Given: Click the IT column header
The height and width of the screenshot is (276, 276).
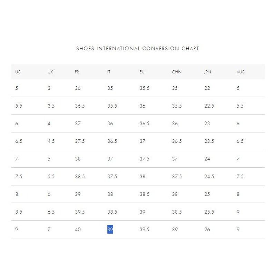Looking at the screenshot, I should tap(109, 72).
